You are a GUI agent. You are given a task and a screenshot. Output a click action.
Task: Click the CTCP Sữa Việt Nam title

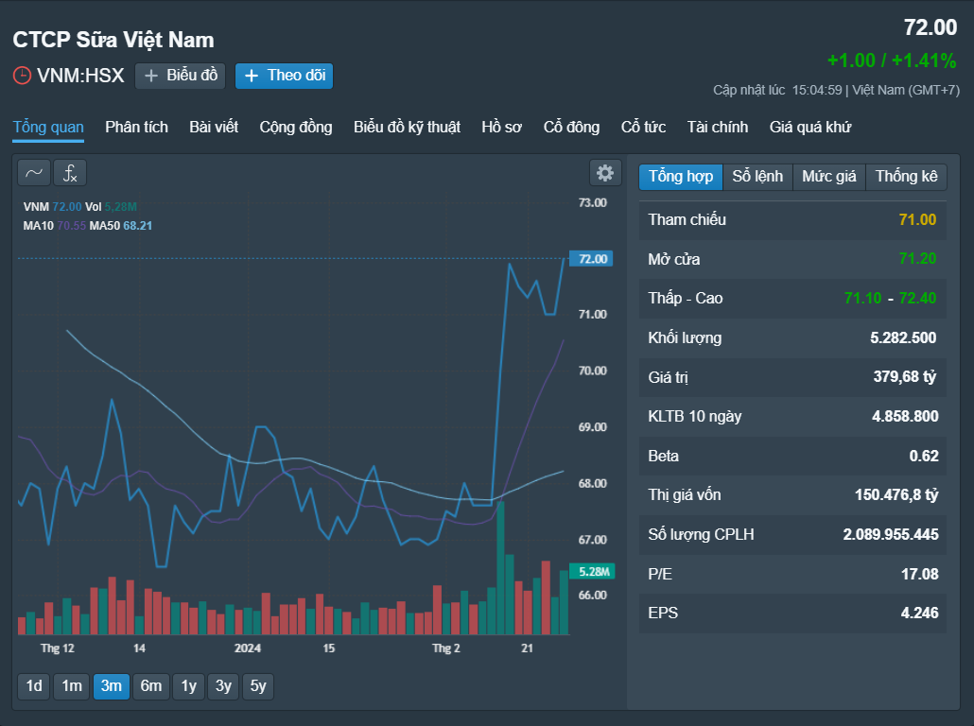[x=113, y=40]
